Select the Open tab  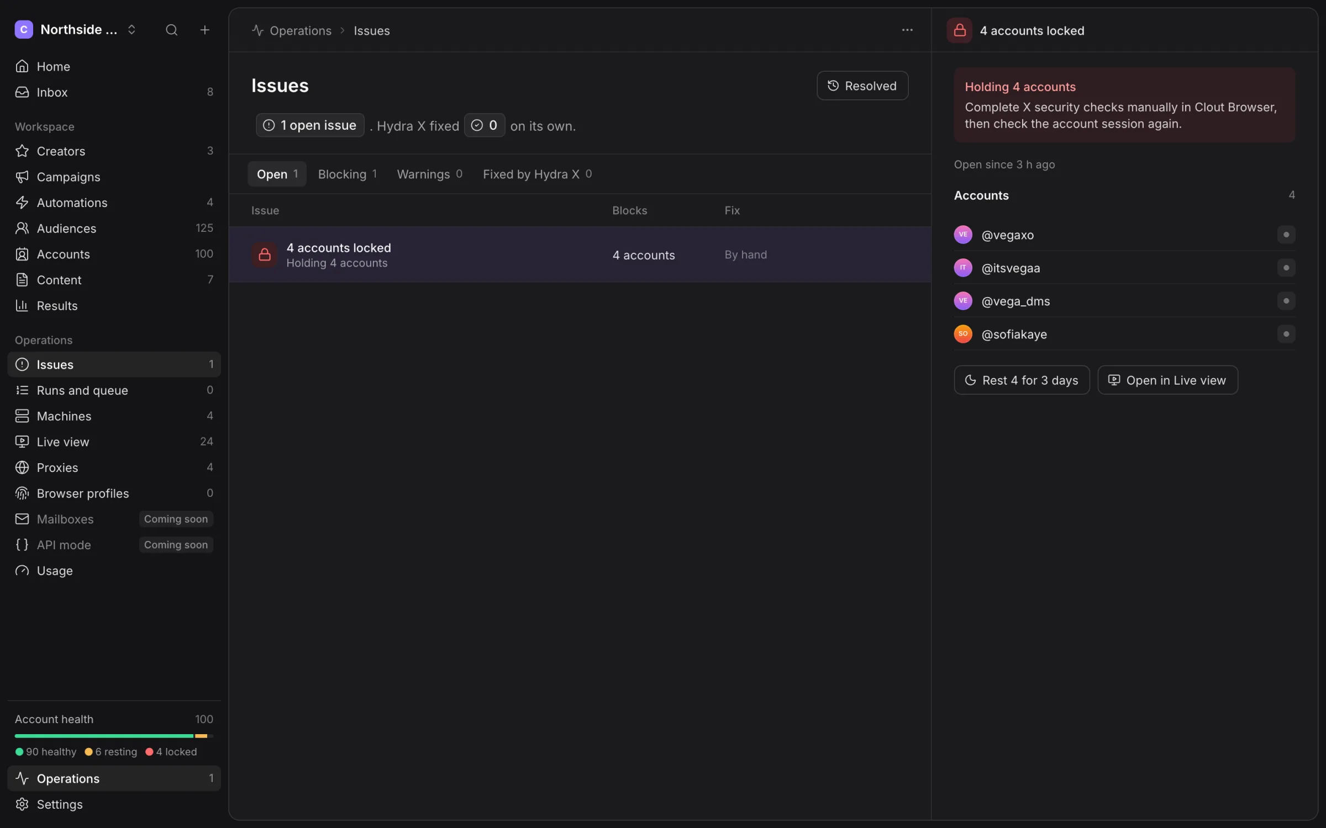277,174
